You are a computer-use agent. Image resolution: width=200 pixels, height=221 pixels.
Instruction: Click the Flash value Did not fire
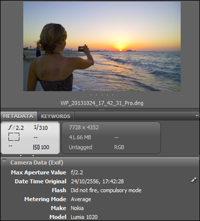[x=106, y=190]
